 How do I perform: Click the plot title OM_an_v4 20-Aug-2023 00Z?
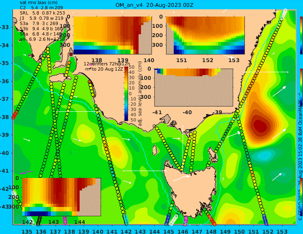pyautogui.click(x=154, y=5)
